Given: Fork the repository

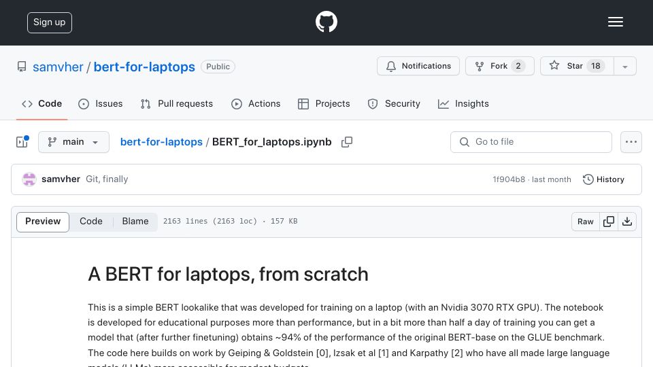Looking at the screenshot, I should click(x=500, y=66).
